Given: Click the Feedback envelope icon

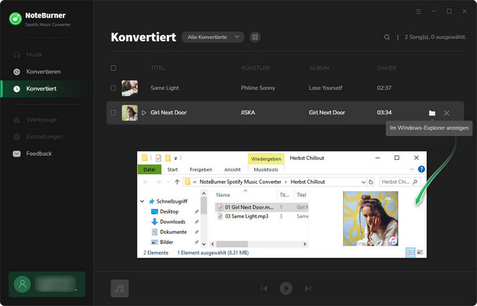Looking at the screenshot, I should pyautogui.click(x=17, y=154).
